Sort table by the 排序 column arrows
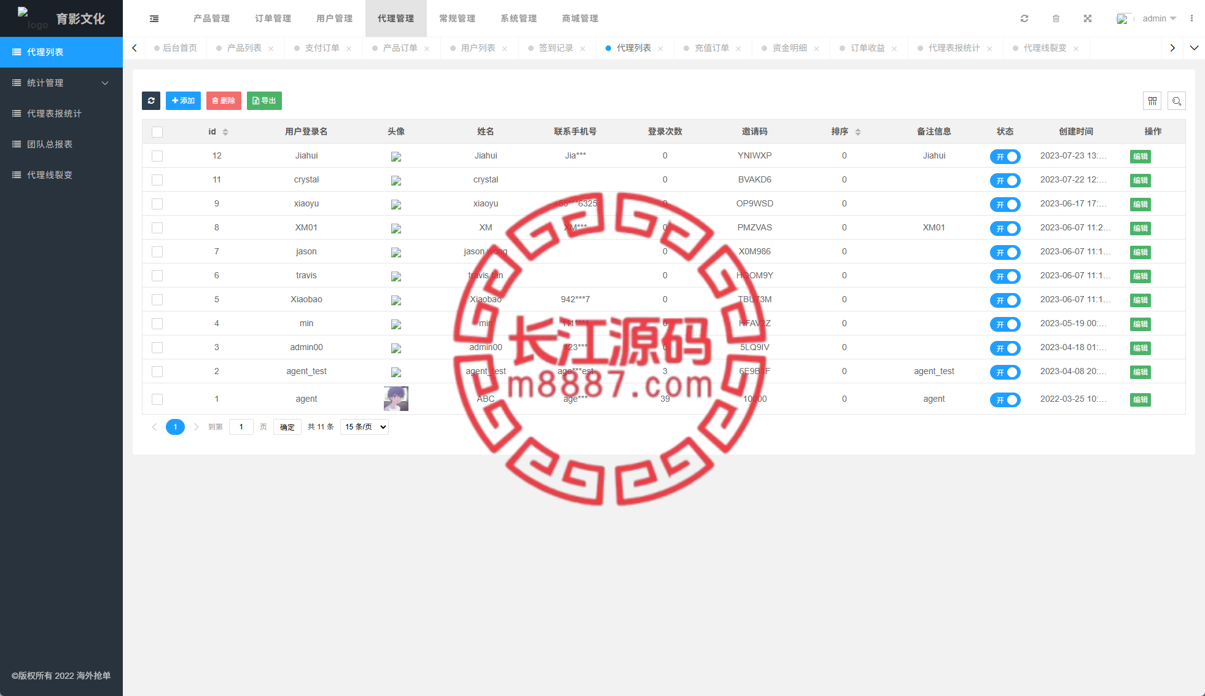Screen dimensions: 1205x696 858,132
